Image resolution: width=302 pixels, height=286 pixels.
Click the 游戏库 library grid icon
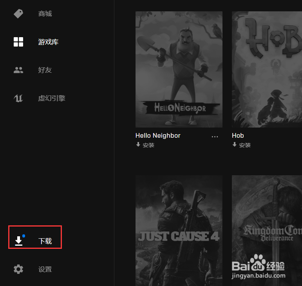(18, 42)
